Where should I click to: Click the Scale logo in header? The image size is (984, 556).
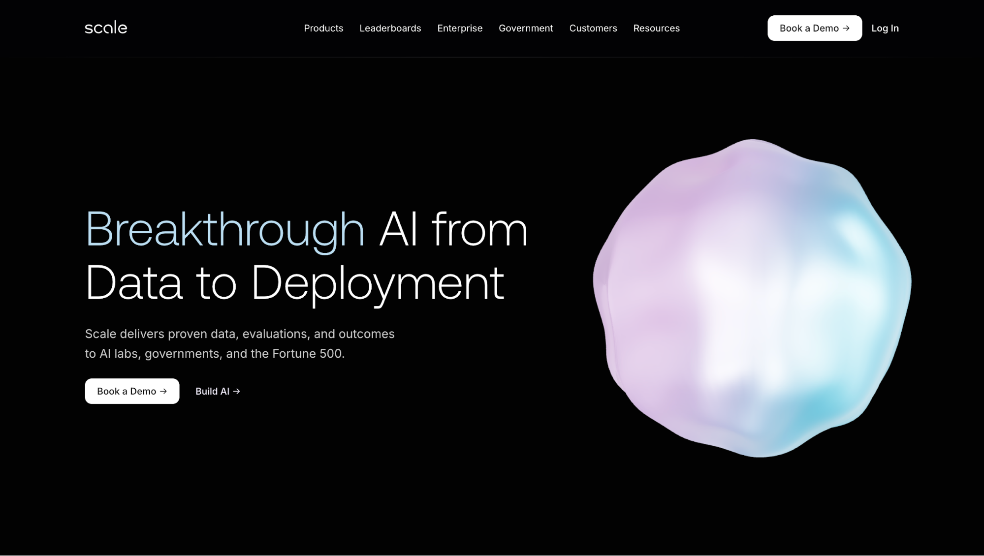tap(106, 28)
